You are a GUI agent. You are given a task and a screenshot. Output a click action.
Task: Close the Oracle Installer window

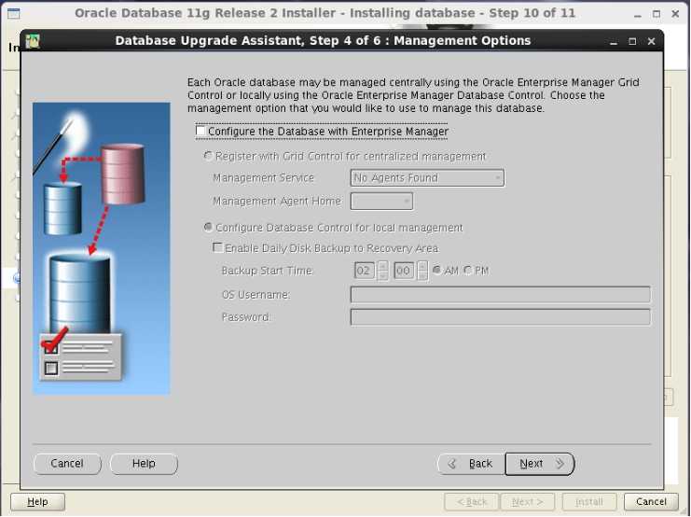pos(675,14)
